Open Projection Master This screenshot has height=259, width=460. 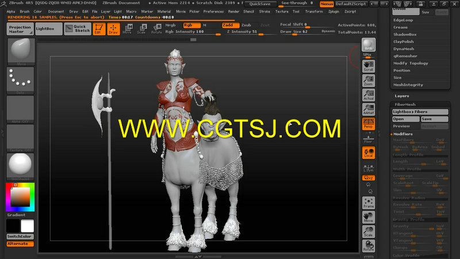20,29
